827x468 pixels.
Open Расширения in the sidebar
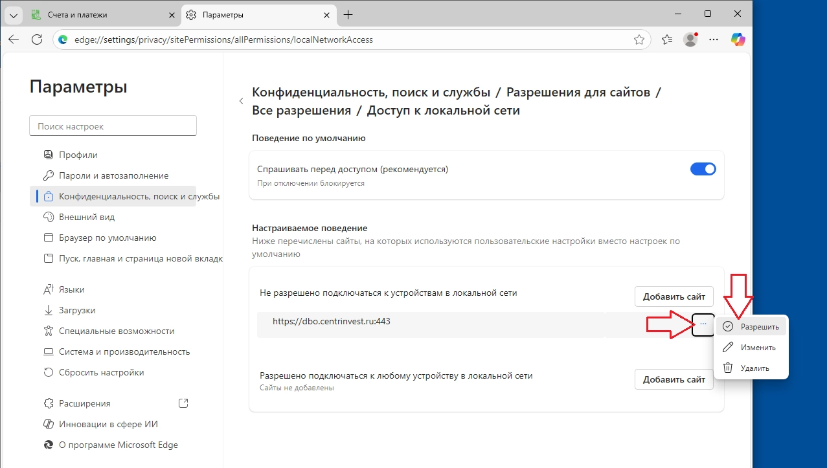click(84, 403)
